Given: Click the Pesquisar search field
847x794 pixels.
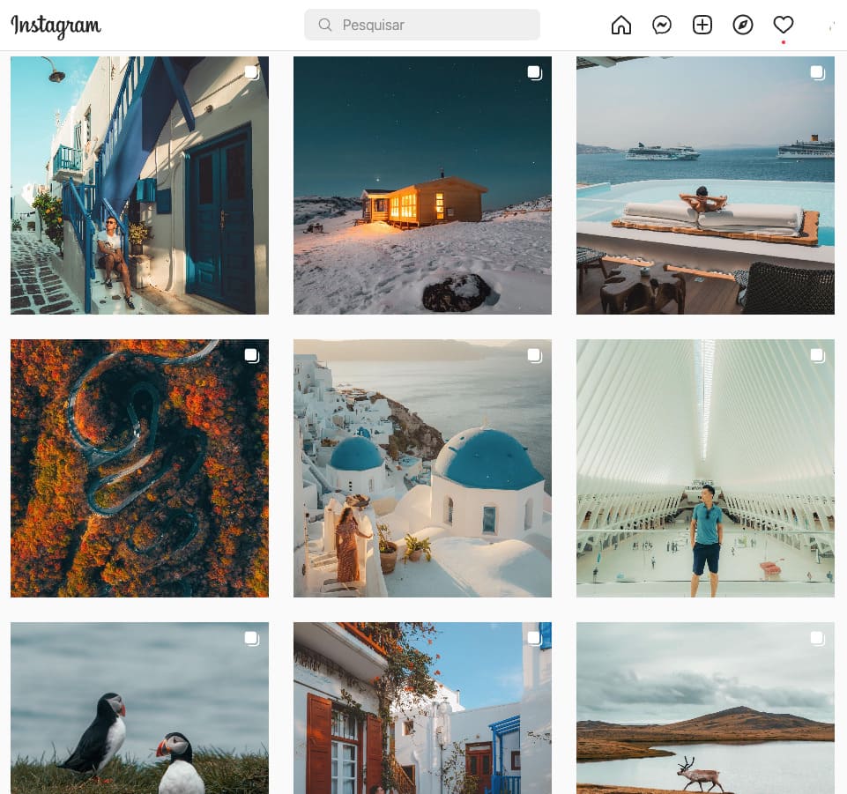Looking at the screenshot, I should coord(432,26).
